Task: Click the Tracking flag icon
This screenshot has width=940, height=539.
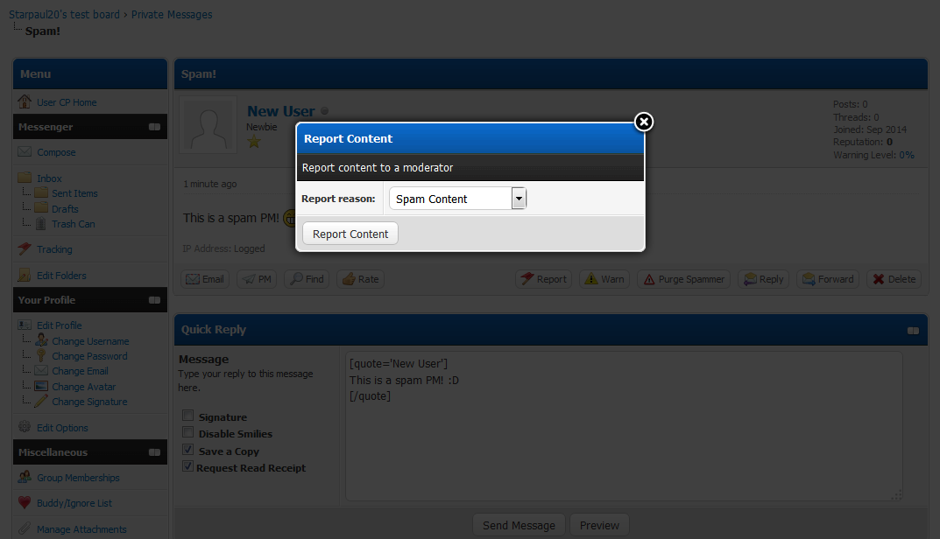Action: coord(25,248)
